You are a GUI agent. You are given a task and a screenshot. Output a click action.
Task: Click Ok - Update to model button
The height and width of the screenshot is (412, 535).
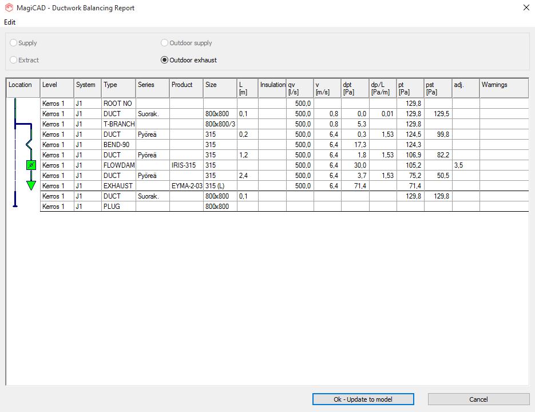pos(363,399)
